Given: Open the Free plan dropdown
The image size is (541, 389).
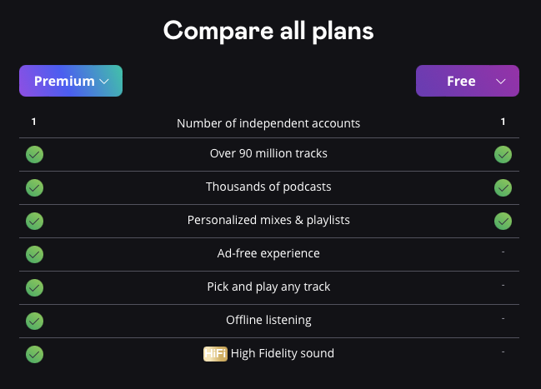Looking at the screenshot, I should click(467, 81).
